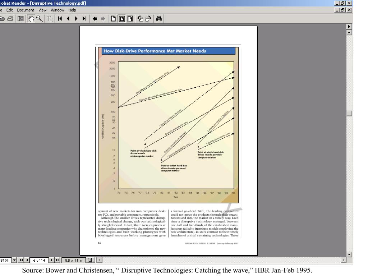Screen dimensions: 368x276
Task: Open the View menu
Action: click(x=42, y=10)
